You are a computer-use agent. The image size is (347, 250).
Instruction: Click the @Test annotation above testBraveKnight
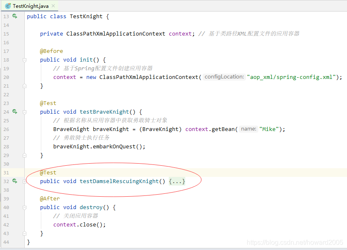point(48,103)
